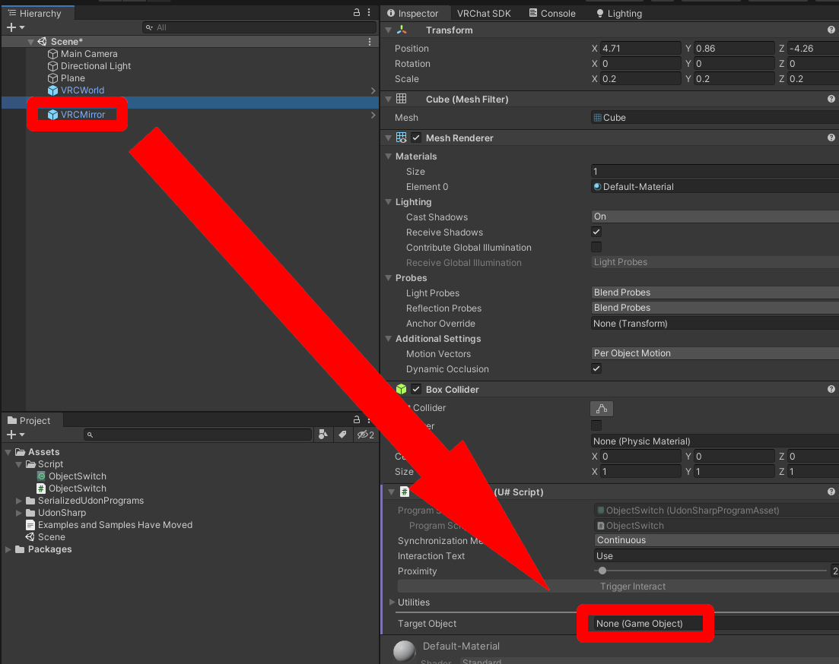Click the U# Script component icon

[405, 492]
